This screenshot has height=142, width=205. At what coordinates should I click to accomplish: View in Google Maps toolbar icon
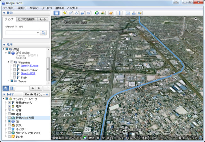pos(140,13)
